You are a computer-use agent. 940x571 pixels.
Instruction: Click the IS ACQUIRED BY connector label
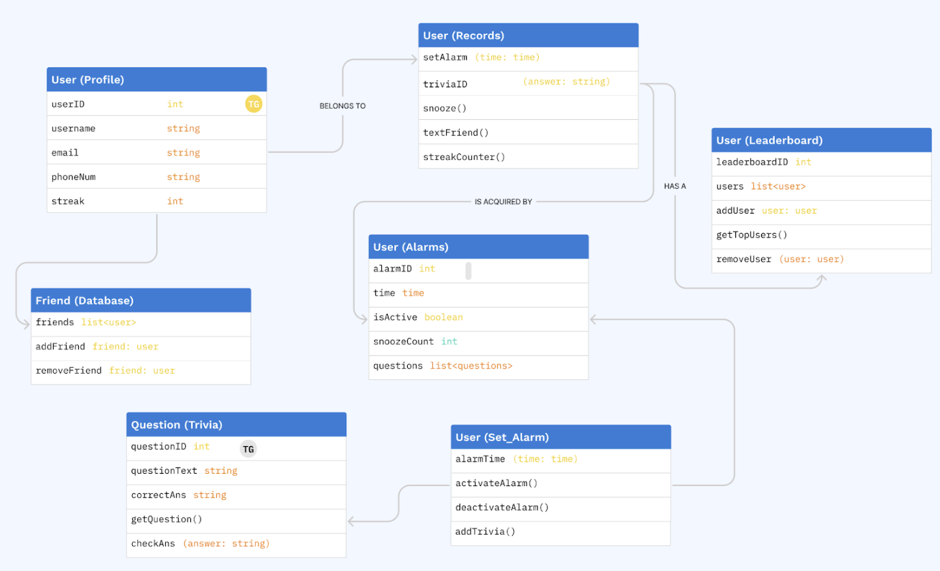click(503, 201)
